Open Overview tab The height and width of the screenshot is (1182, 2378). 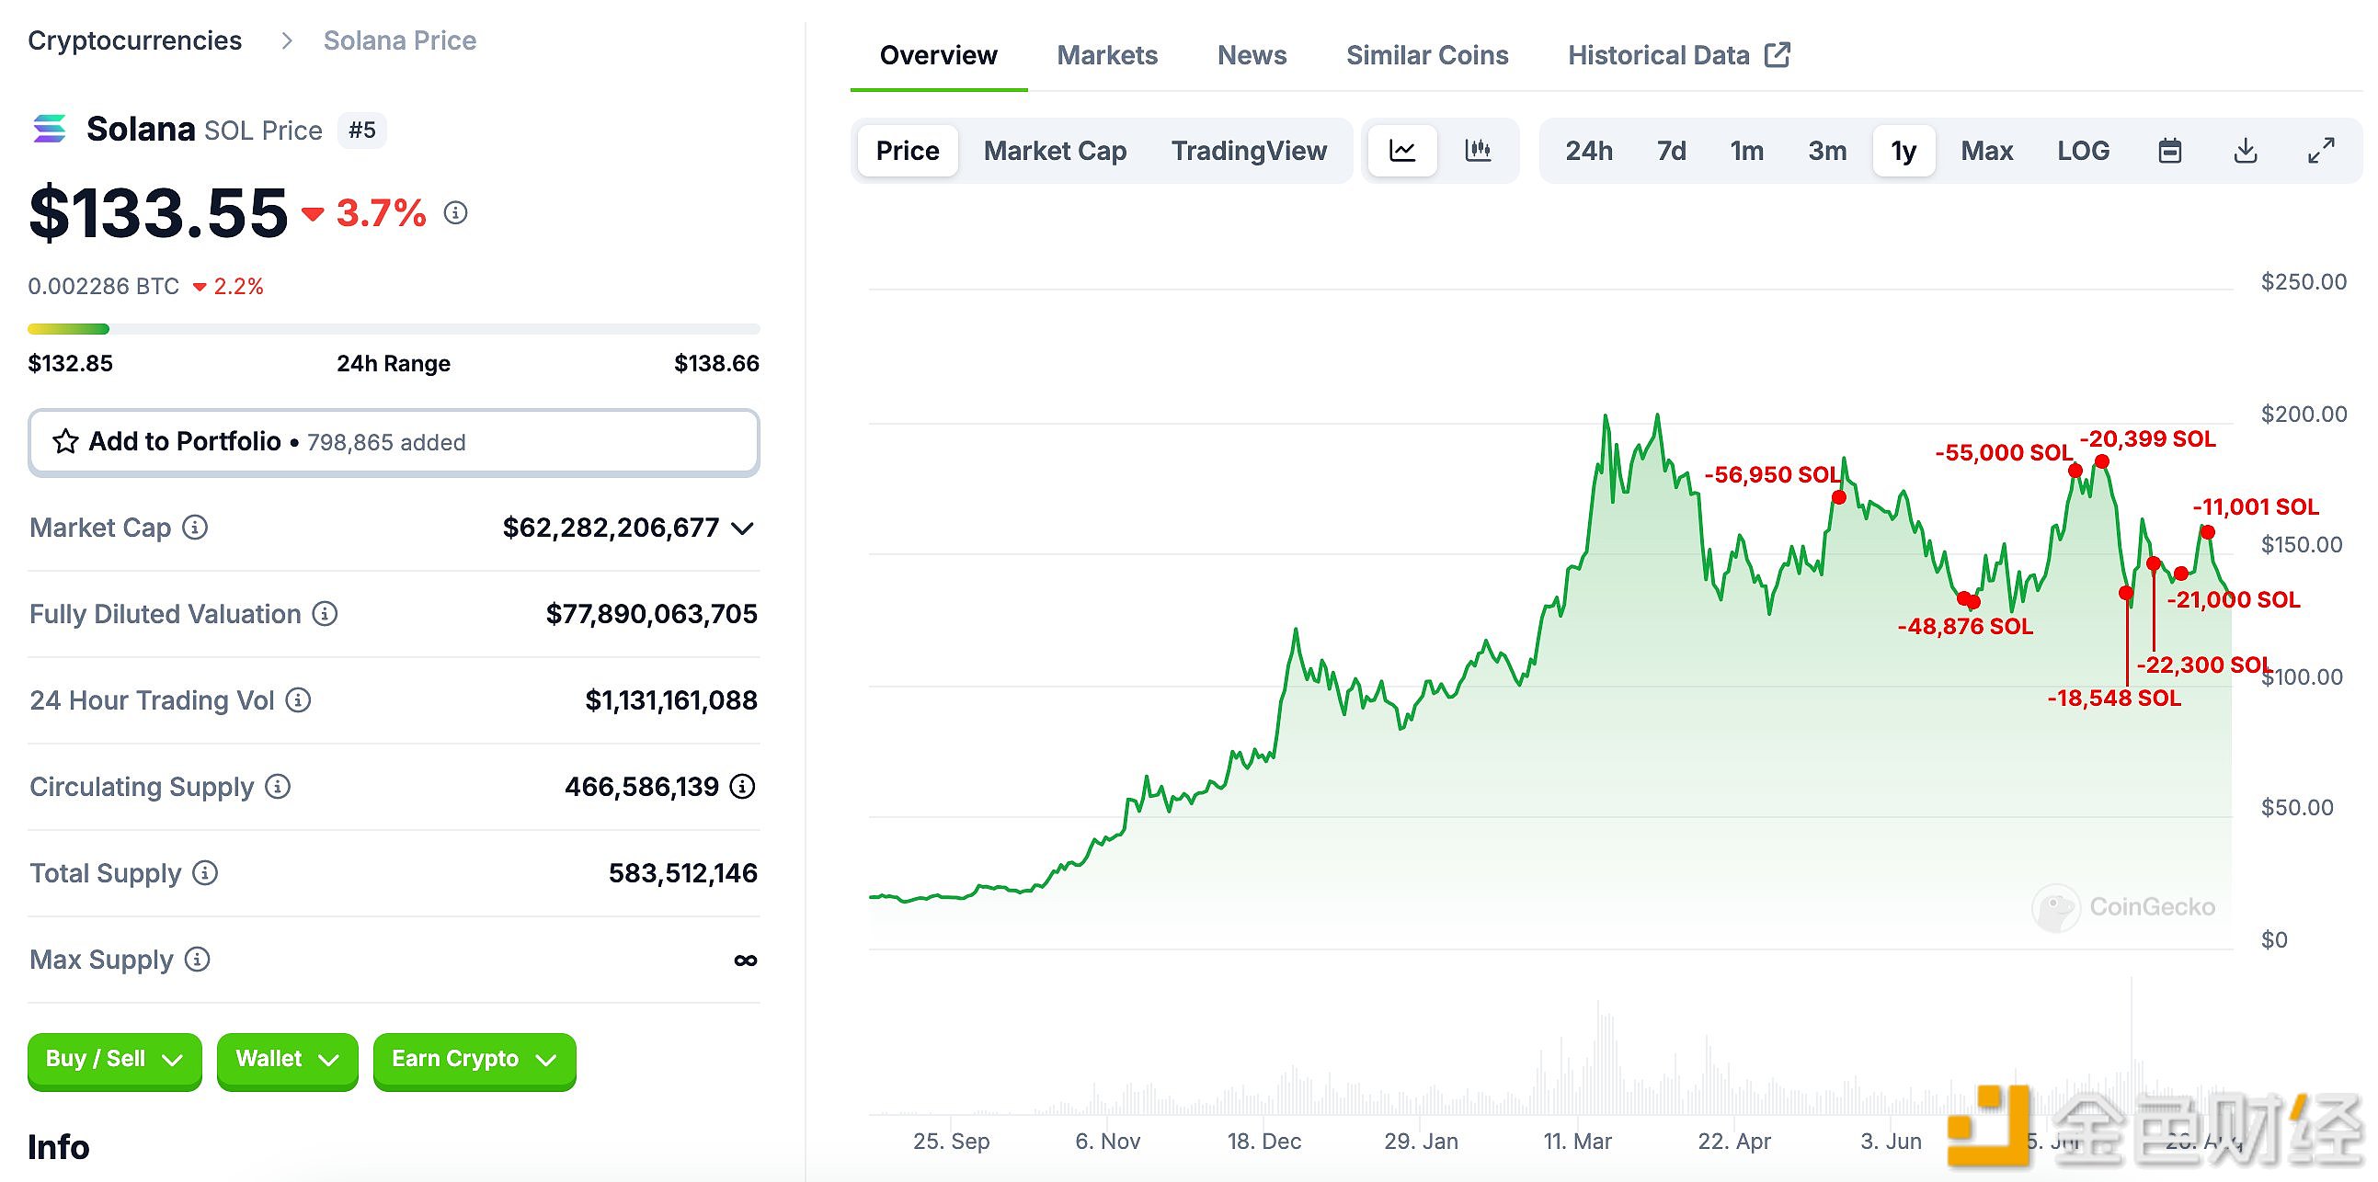pos(938,55)
